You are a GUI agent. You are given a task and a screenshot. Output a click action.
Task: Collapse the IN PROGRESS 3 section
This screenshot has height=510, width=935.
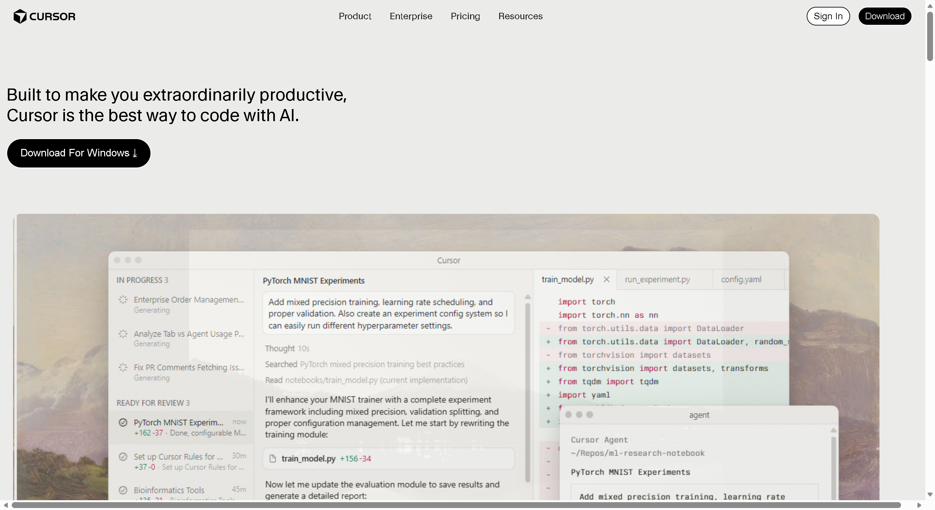point(142,280)
